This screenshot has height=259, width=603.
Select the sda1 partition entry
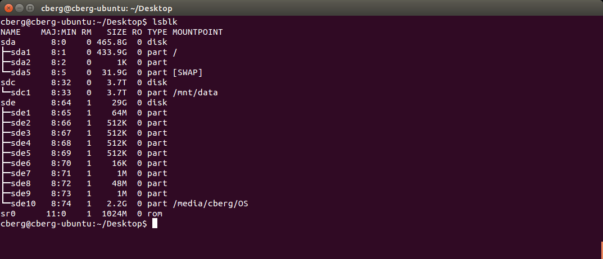(21, 52)
